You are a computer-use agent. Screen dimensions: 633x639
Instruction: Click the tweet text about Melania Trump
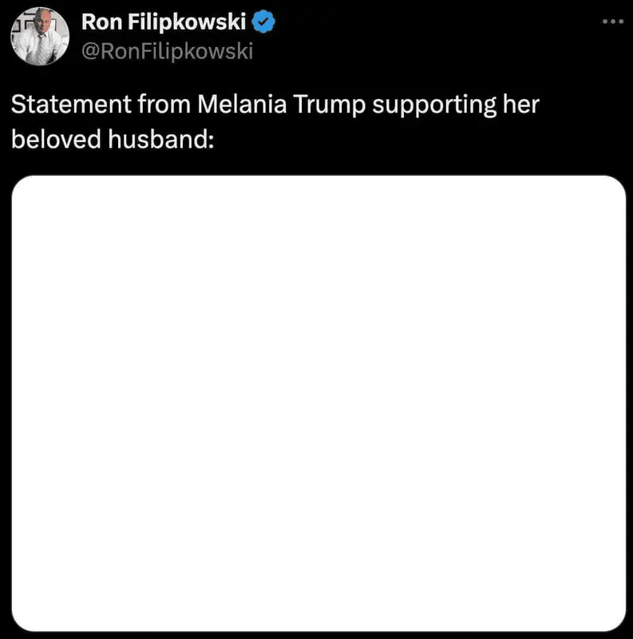(x=275, y=121)
